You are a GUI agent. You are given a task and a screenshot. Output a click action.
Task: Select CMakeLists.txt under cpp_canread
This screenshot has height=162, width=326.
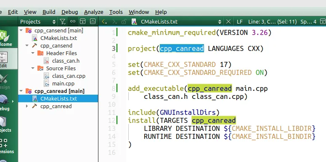coord(58,98)
